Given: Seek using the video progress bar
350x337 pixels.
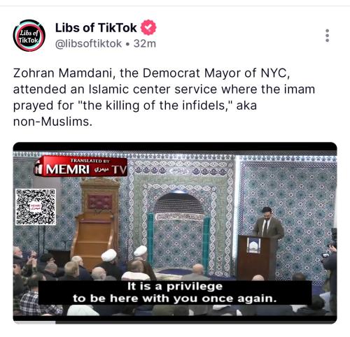Looking at the screenshot, I should (175, 322).
